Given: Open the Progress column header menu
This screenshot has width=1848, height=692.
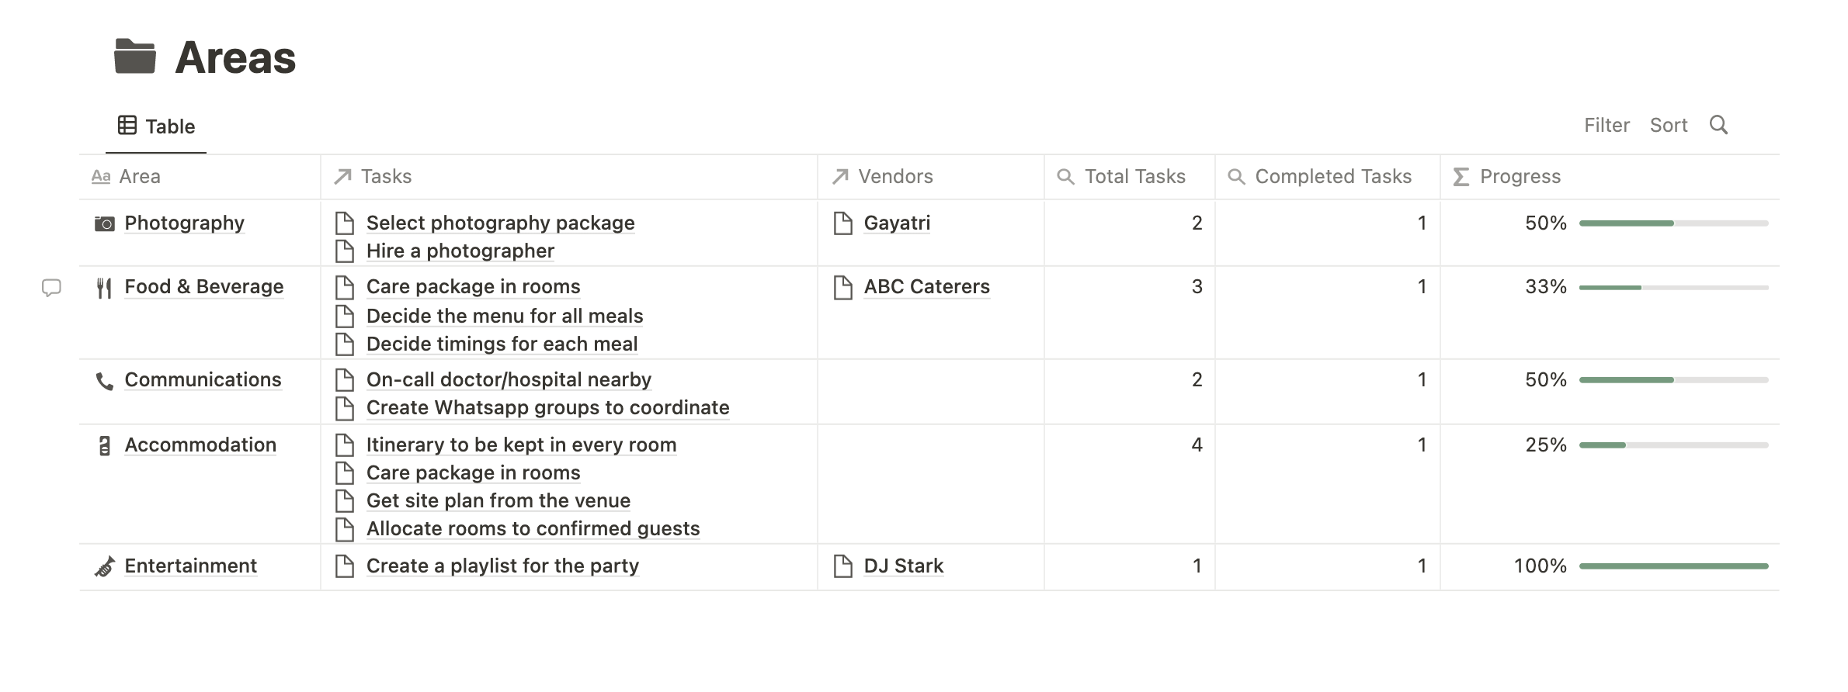Looking at the screenshot, I should [1610, 177].
